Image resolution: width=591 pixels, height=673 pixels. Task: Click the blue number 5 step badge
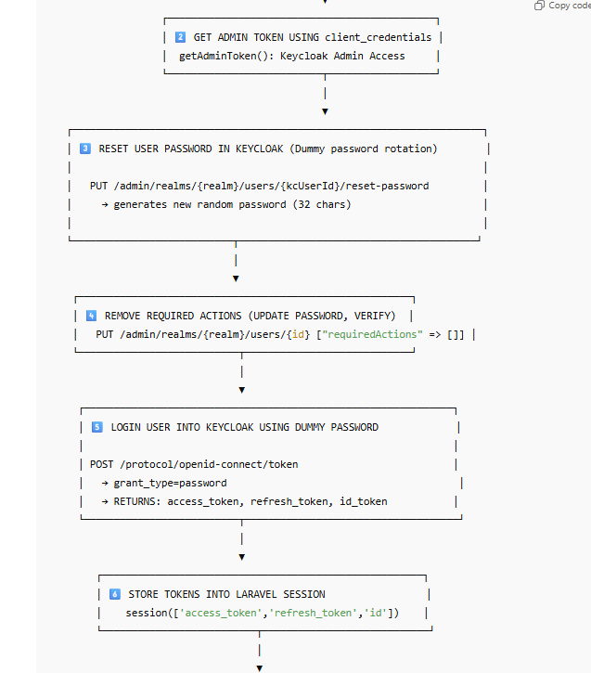click(97, 427)
